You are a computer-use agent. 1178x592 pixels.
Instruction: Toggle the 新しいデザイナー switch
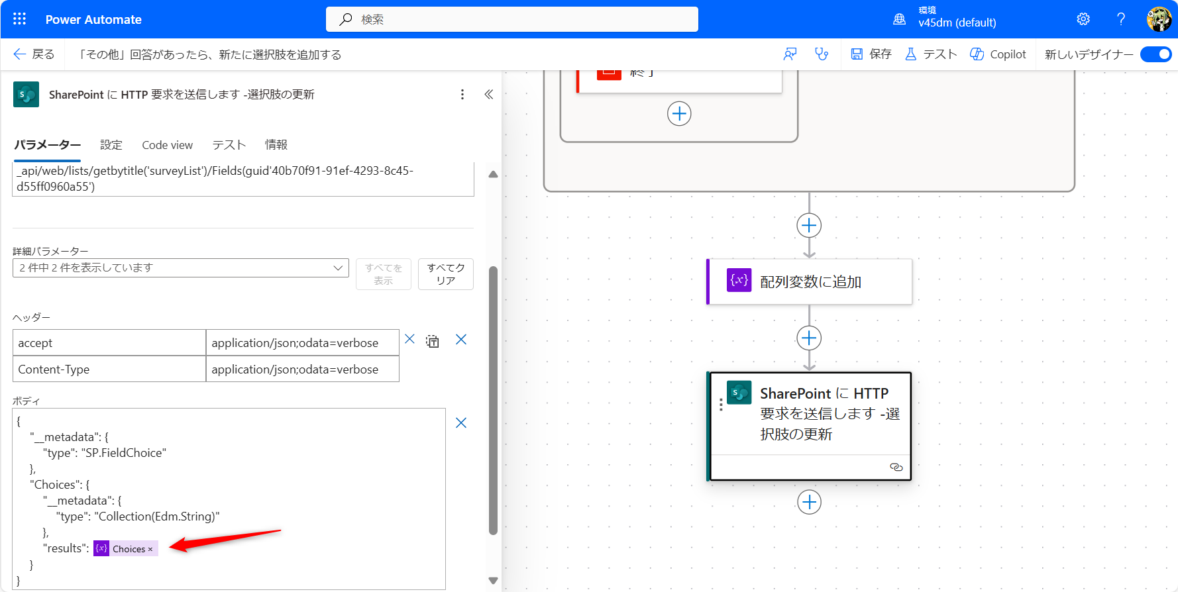(x=1155, y=54)
